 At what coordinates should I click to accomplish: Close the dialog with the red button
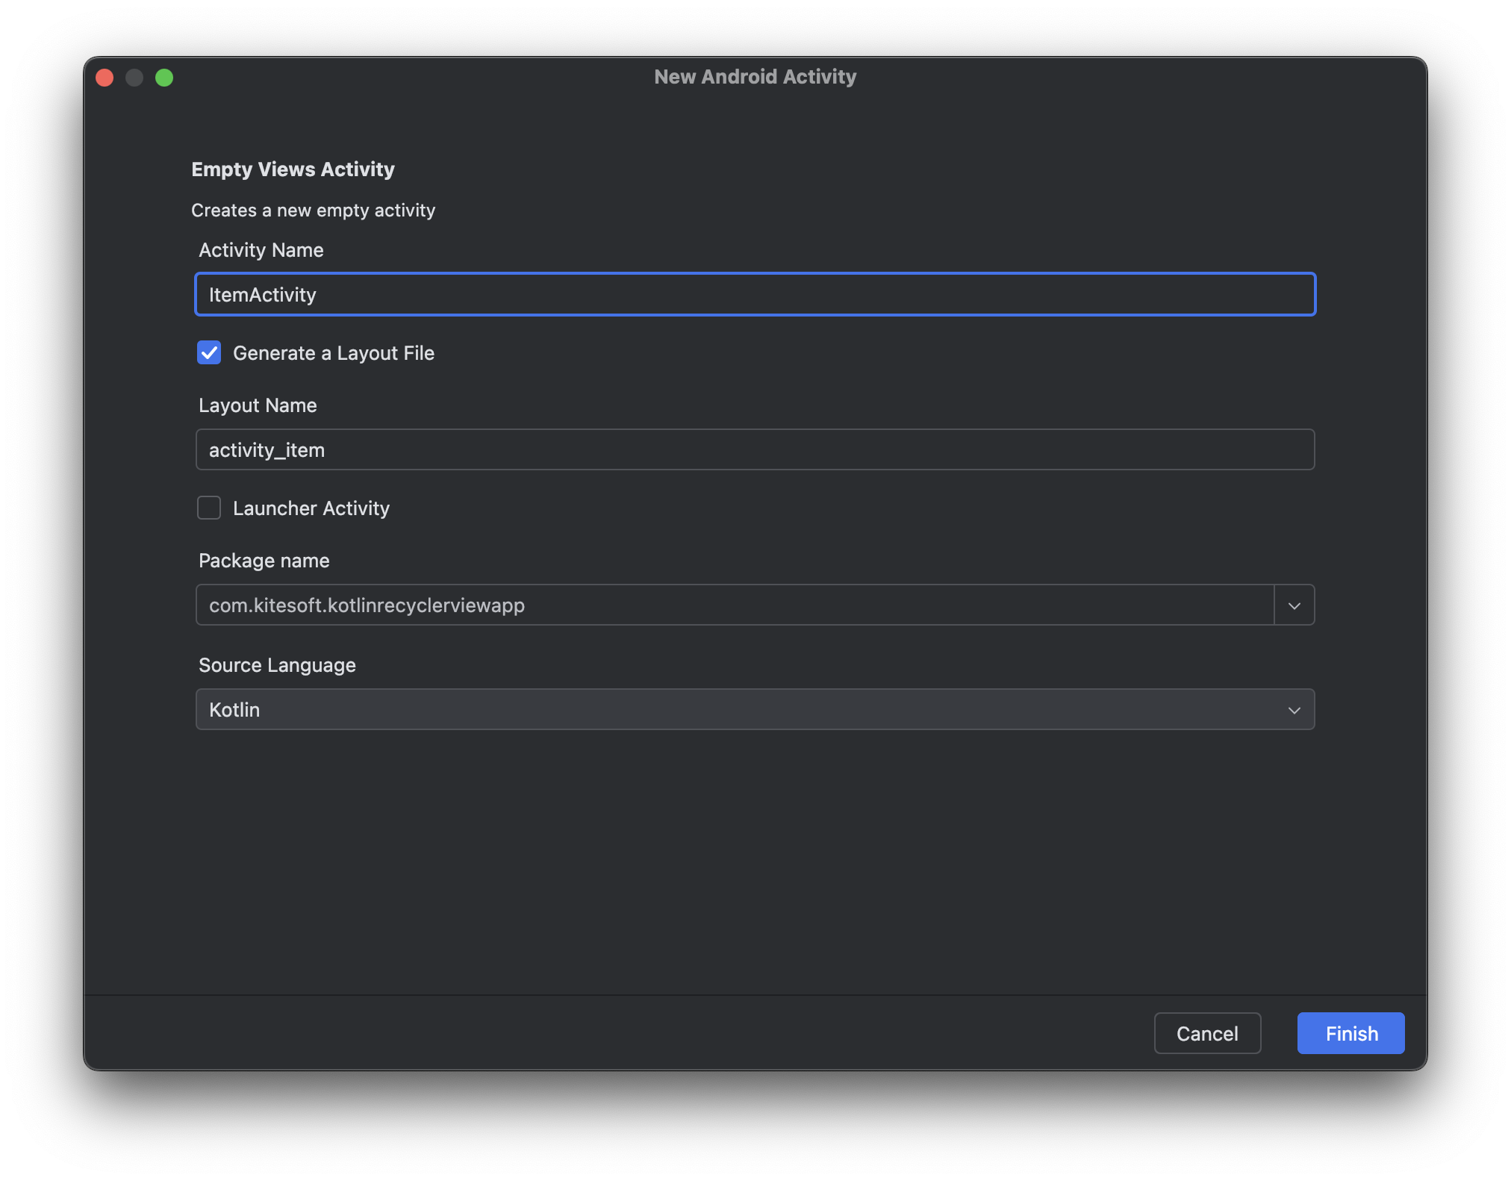pos(105,78)
